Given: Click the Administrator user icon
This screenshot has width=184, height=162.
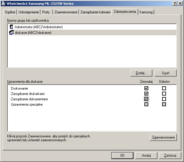Looking at the screenshot, I should coord(12,27).
